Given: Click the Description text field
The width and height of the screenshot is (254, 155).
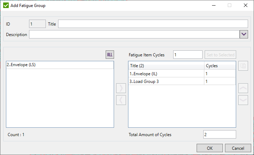Looking at the screenshot, I should pyautogui.click(x=134, y=34).
